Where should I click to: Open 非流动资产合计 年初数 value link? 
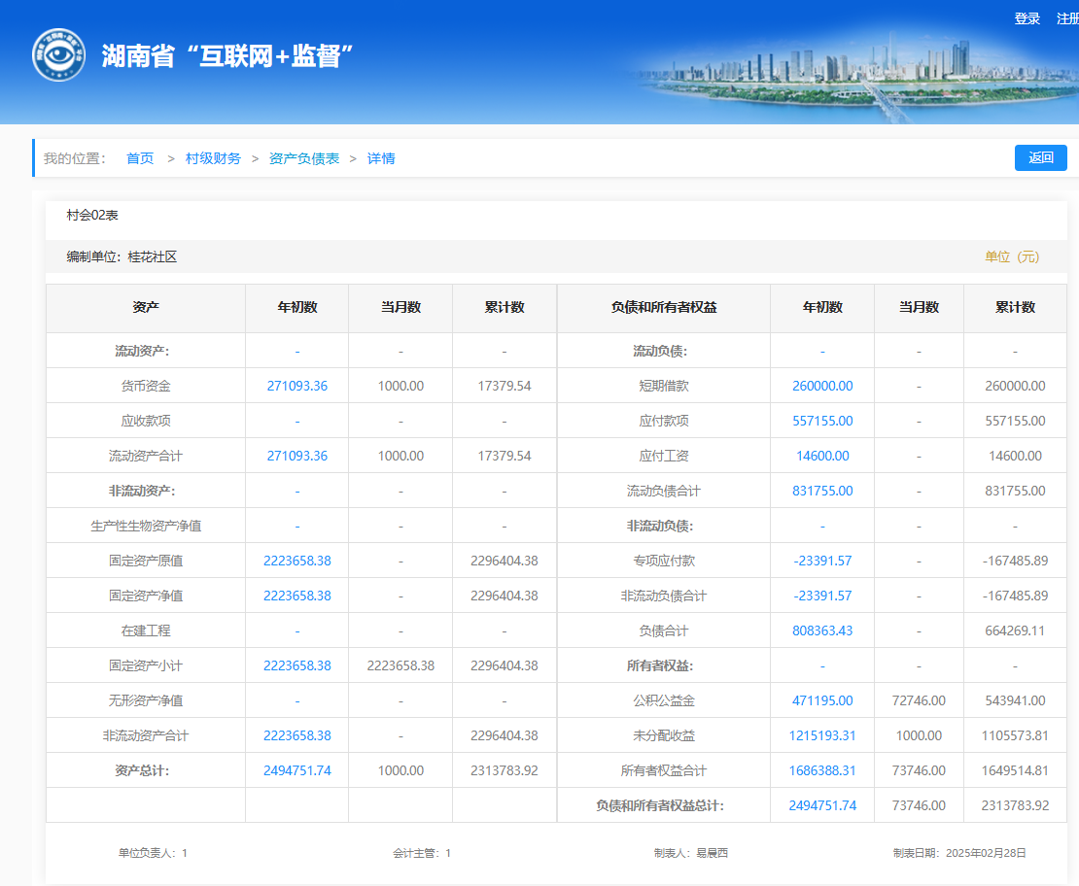click(x=297, y=735)
